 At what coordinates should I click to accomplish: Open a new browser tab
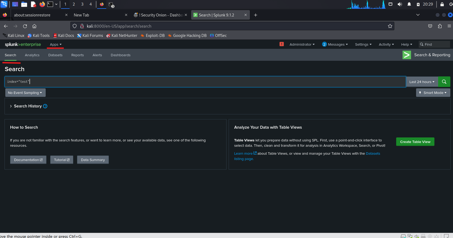pos(256,15)
